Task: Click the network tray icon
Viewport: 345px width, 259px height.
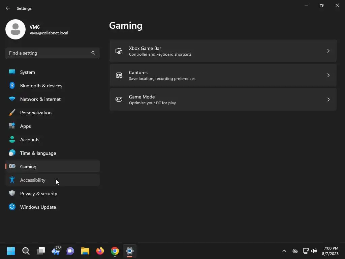Action: (x=306, y=251)
